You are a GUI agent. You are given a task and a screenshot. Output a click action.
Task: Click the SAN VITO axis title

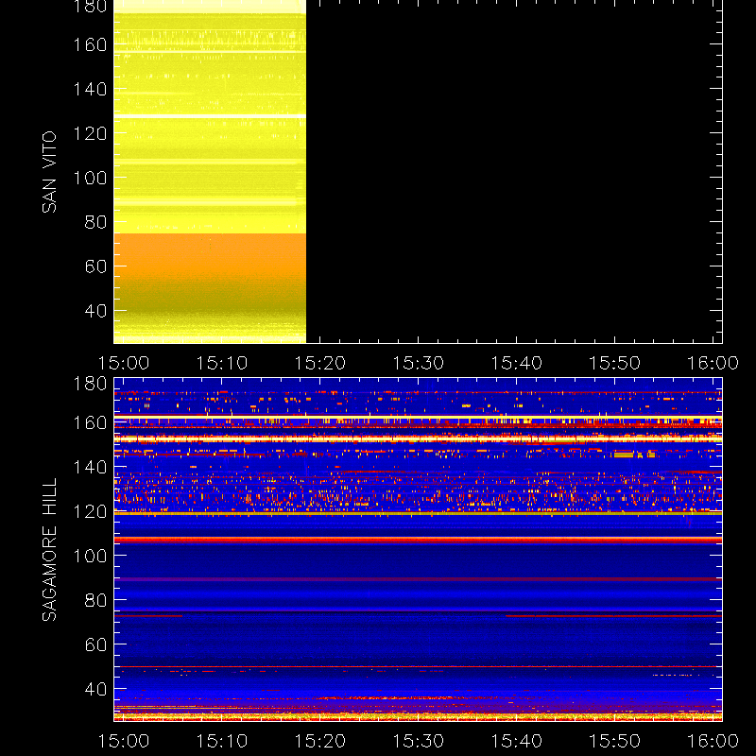coord(49,172)
